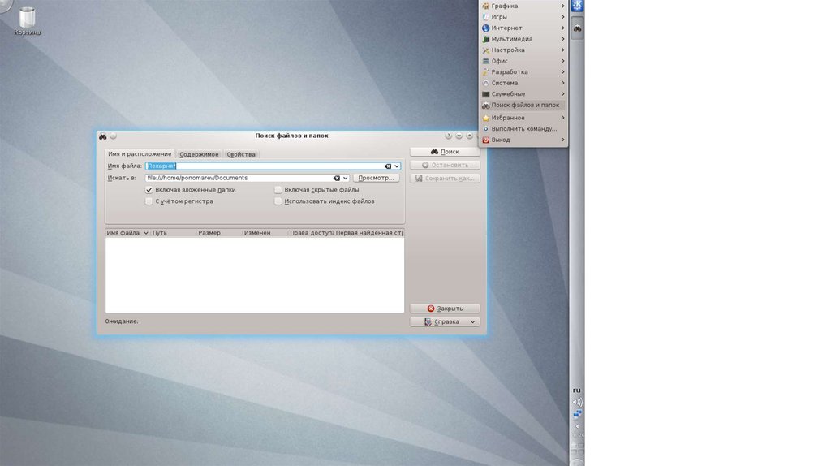Click the binoculars task icon in the panel
The width and height of the screenshot is (831, 466).
[577, 28]
